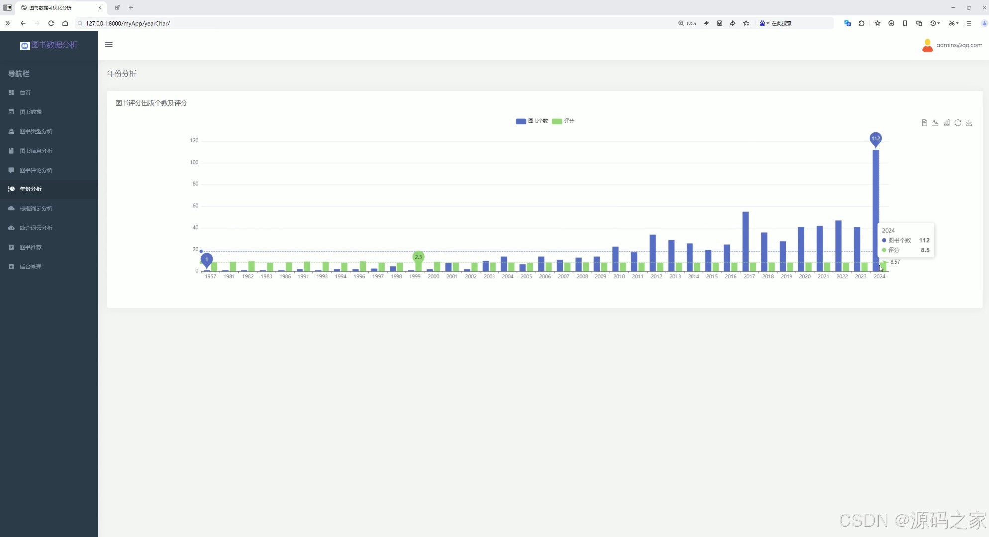Viewport: 989px width, 537px height.
Task: Toggle 评分 series in legend
Action: tap(563, 121)
